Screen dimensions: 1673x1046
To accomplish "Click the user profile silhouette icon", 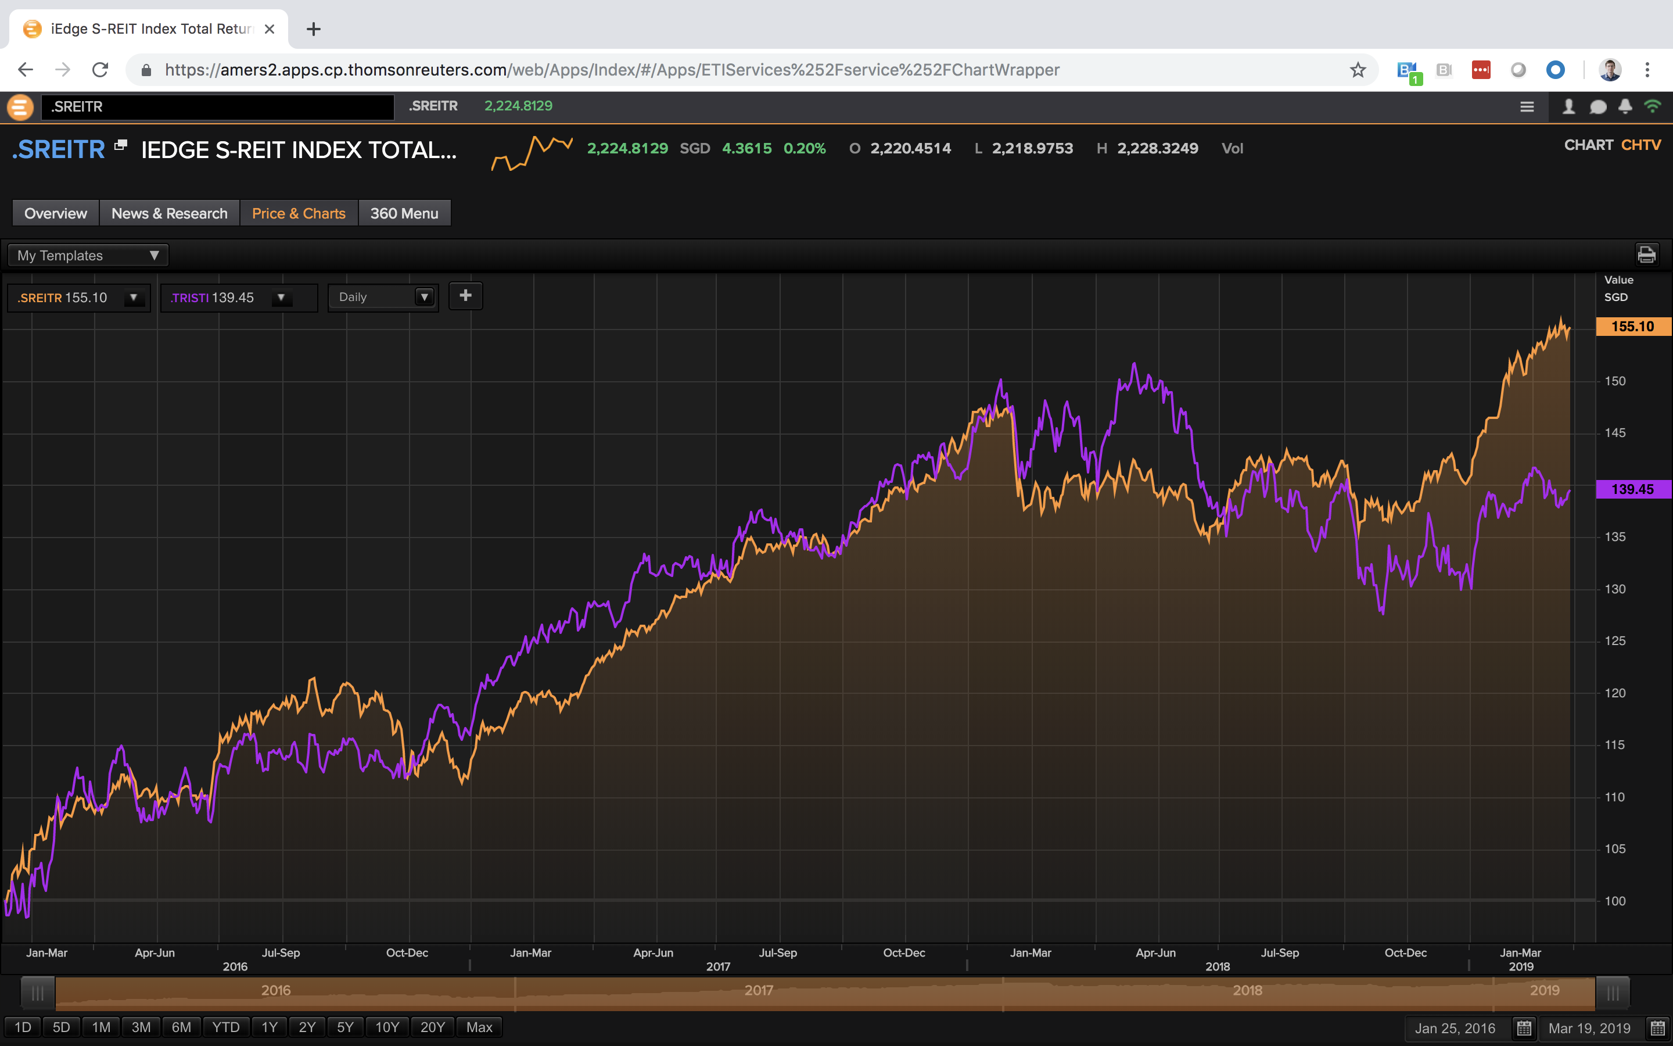I will click(x=1568, y=106).
